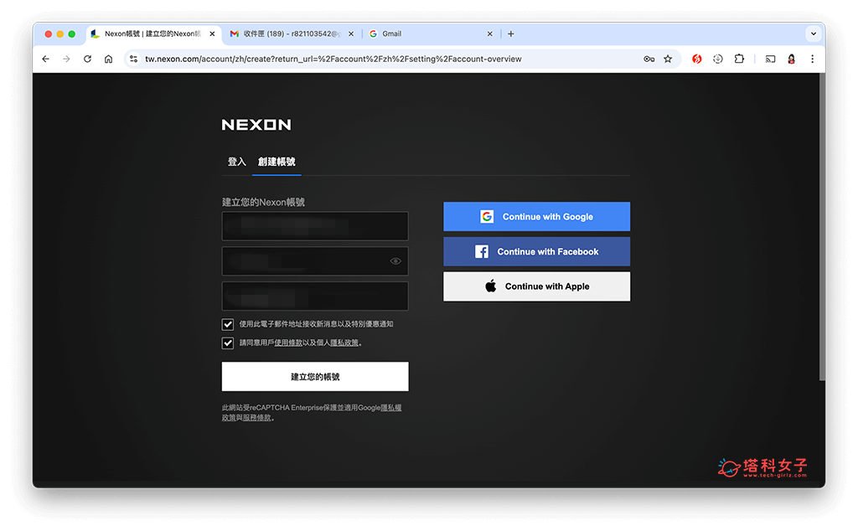Screen dimensions: 858x531
Task: Open the saved password key icon
Action: [649, 59]
